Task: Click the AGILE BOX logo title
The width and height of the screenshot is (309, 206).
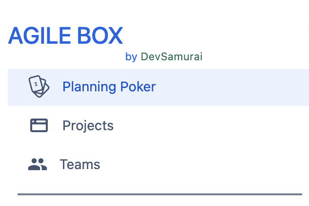Action: pyautogui.click(x=65, y=36)
